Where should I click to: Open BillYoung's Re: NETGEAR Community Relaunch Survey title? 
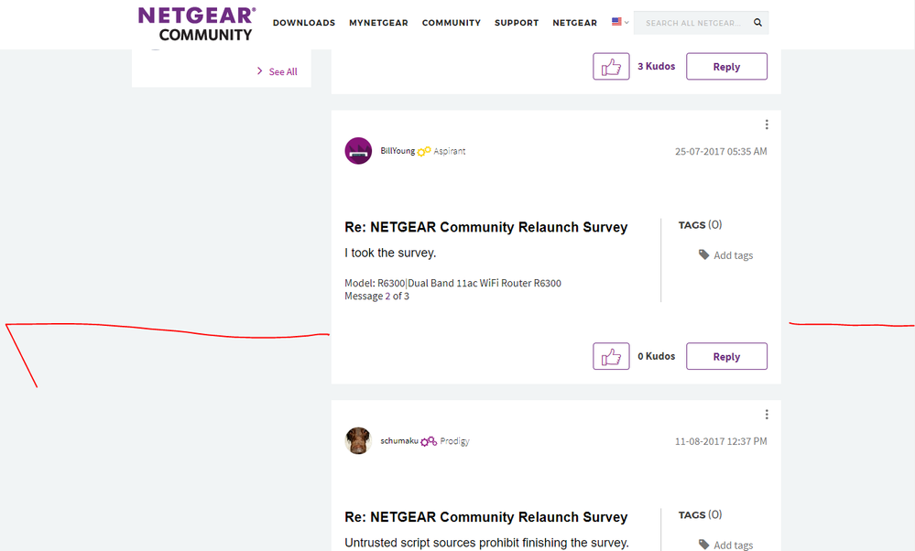(x=485, y=227)
